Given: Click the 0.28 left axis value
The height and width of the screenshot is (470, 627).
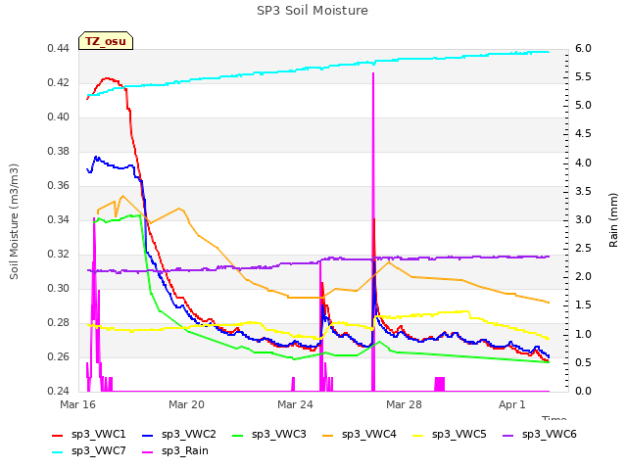Looking at the screenshot, I should (59, 322).
